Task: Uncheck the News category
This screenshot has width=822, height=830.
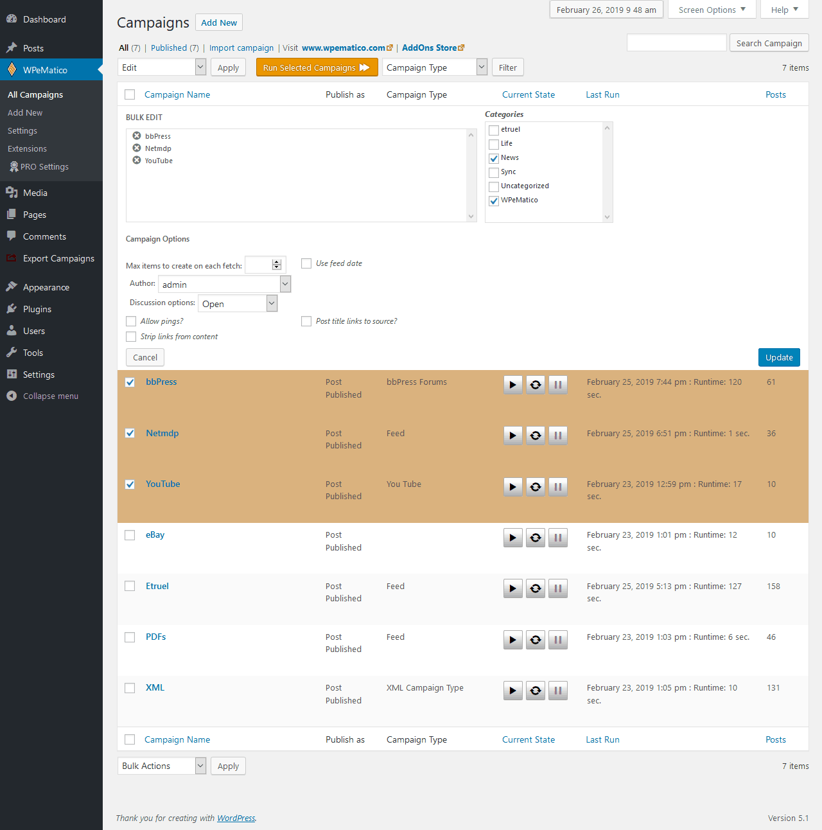Action: 494,158
